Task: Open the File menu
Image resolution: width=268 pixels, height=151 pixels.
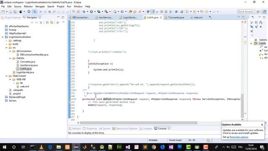Action: tap(3, 7)
